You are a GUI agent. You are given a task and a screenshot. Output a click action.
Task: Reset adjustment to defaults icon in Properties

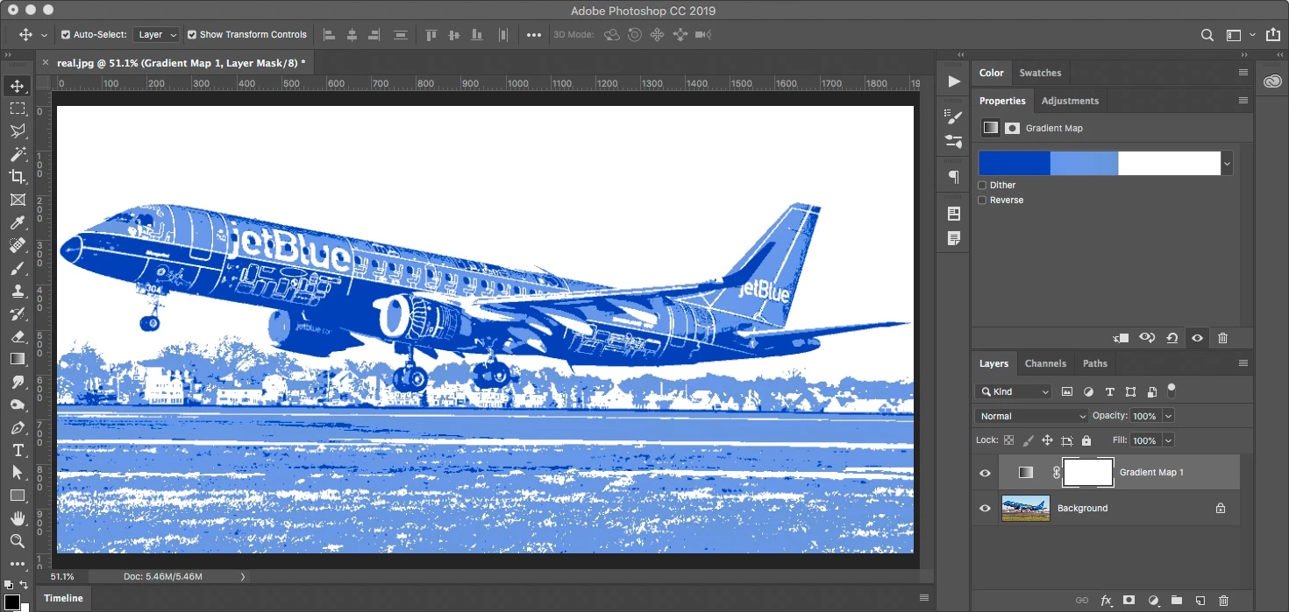1172,338
